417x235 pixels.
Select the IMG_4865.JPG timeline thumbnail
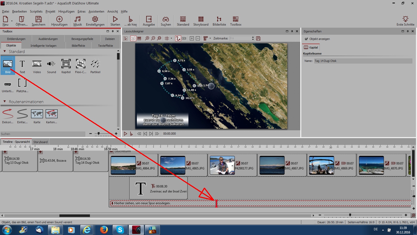click(173, 165)
